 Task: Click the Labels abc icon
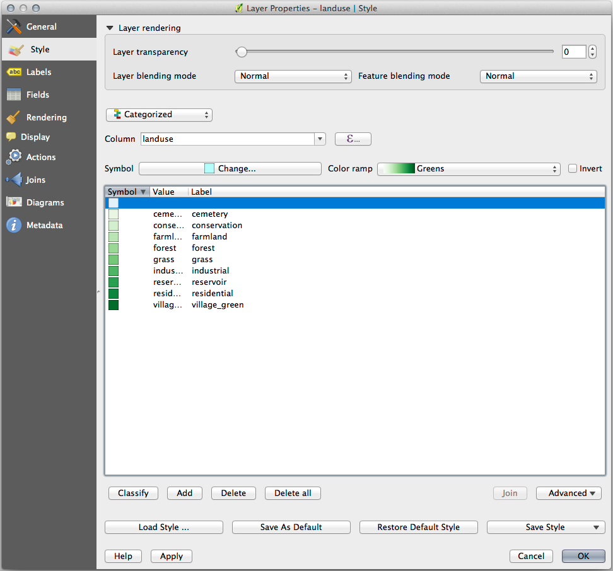[14, 72]
